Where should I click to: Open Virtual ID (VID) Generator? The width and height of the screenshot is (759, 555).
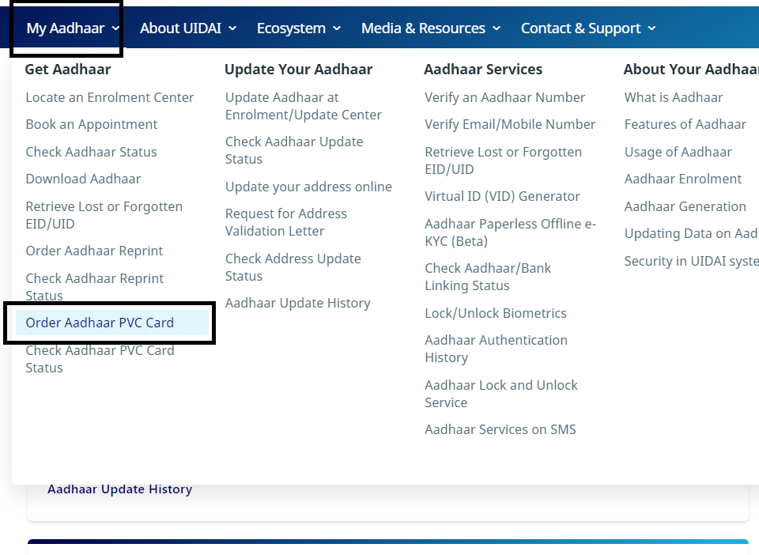[x=502, y=196]
